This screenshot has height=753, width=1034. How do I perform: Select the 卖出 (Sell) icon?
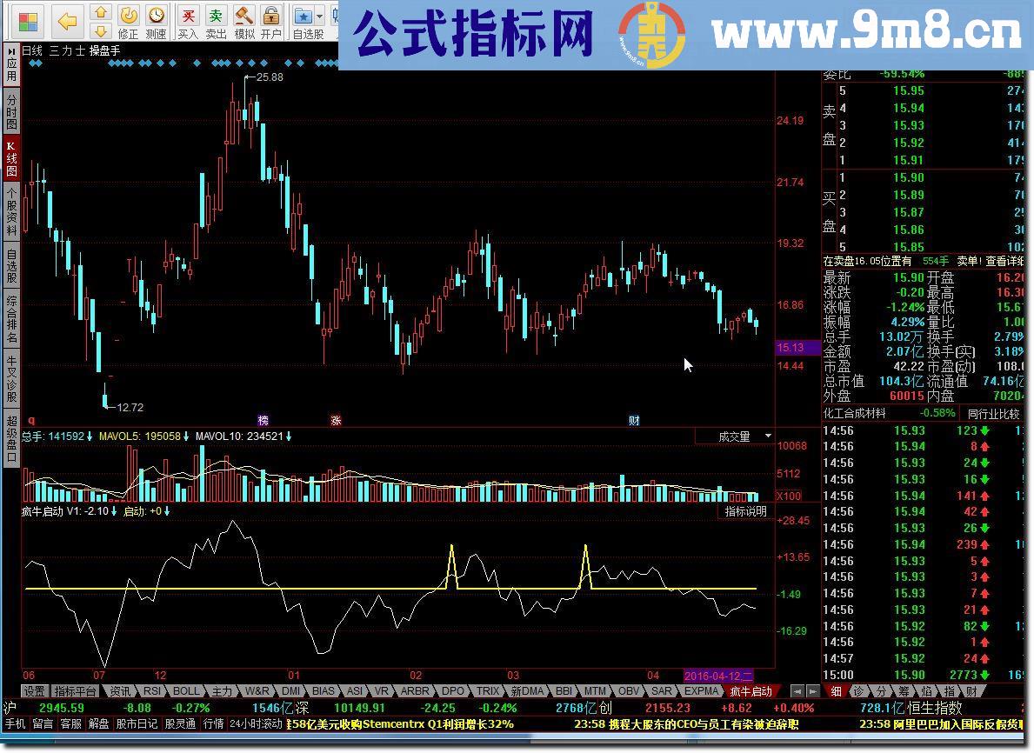(x=215, y=17)
